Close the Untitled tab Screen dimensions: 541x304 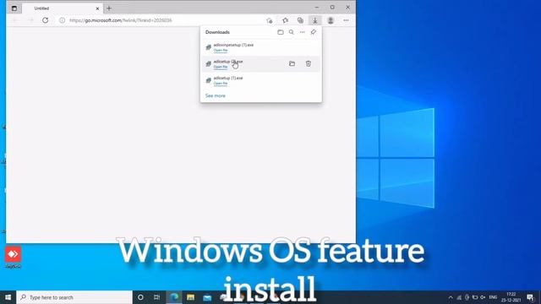tap(97, 8)
